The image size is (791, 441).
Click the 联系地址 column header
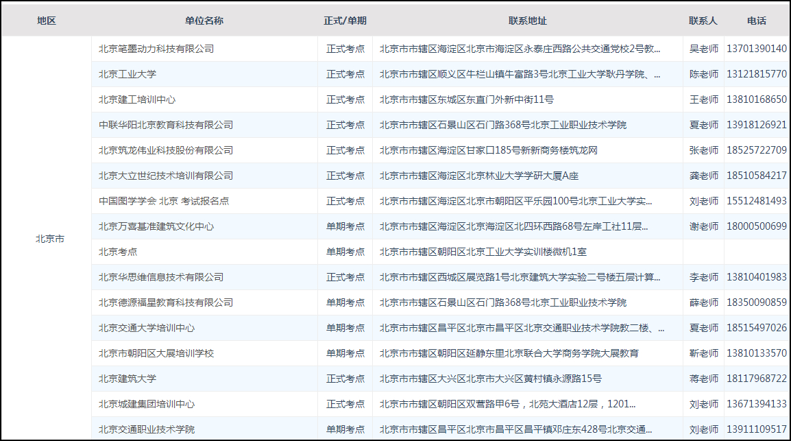pos(527,21)
